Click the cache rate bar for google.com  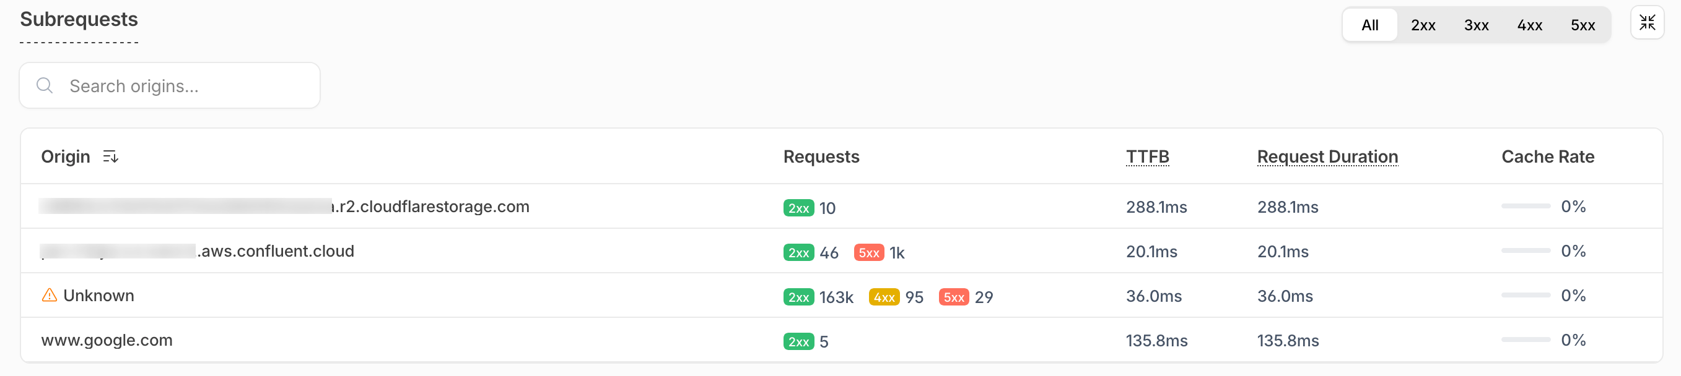click(1525, 340)
